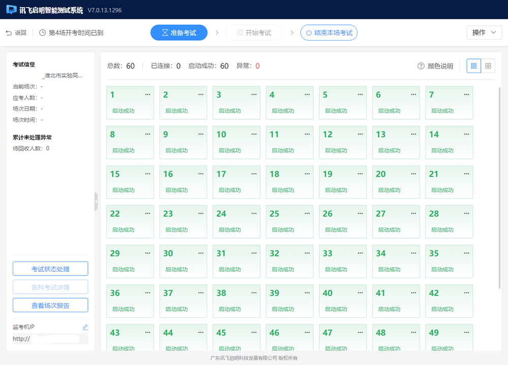Click the back arrow return icon

click(x=9, y=33)
